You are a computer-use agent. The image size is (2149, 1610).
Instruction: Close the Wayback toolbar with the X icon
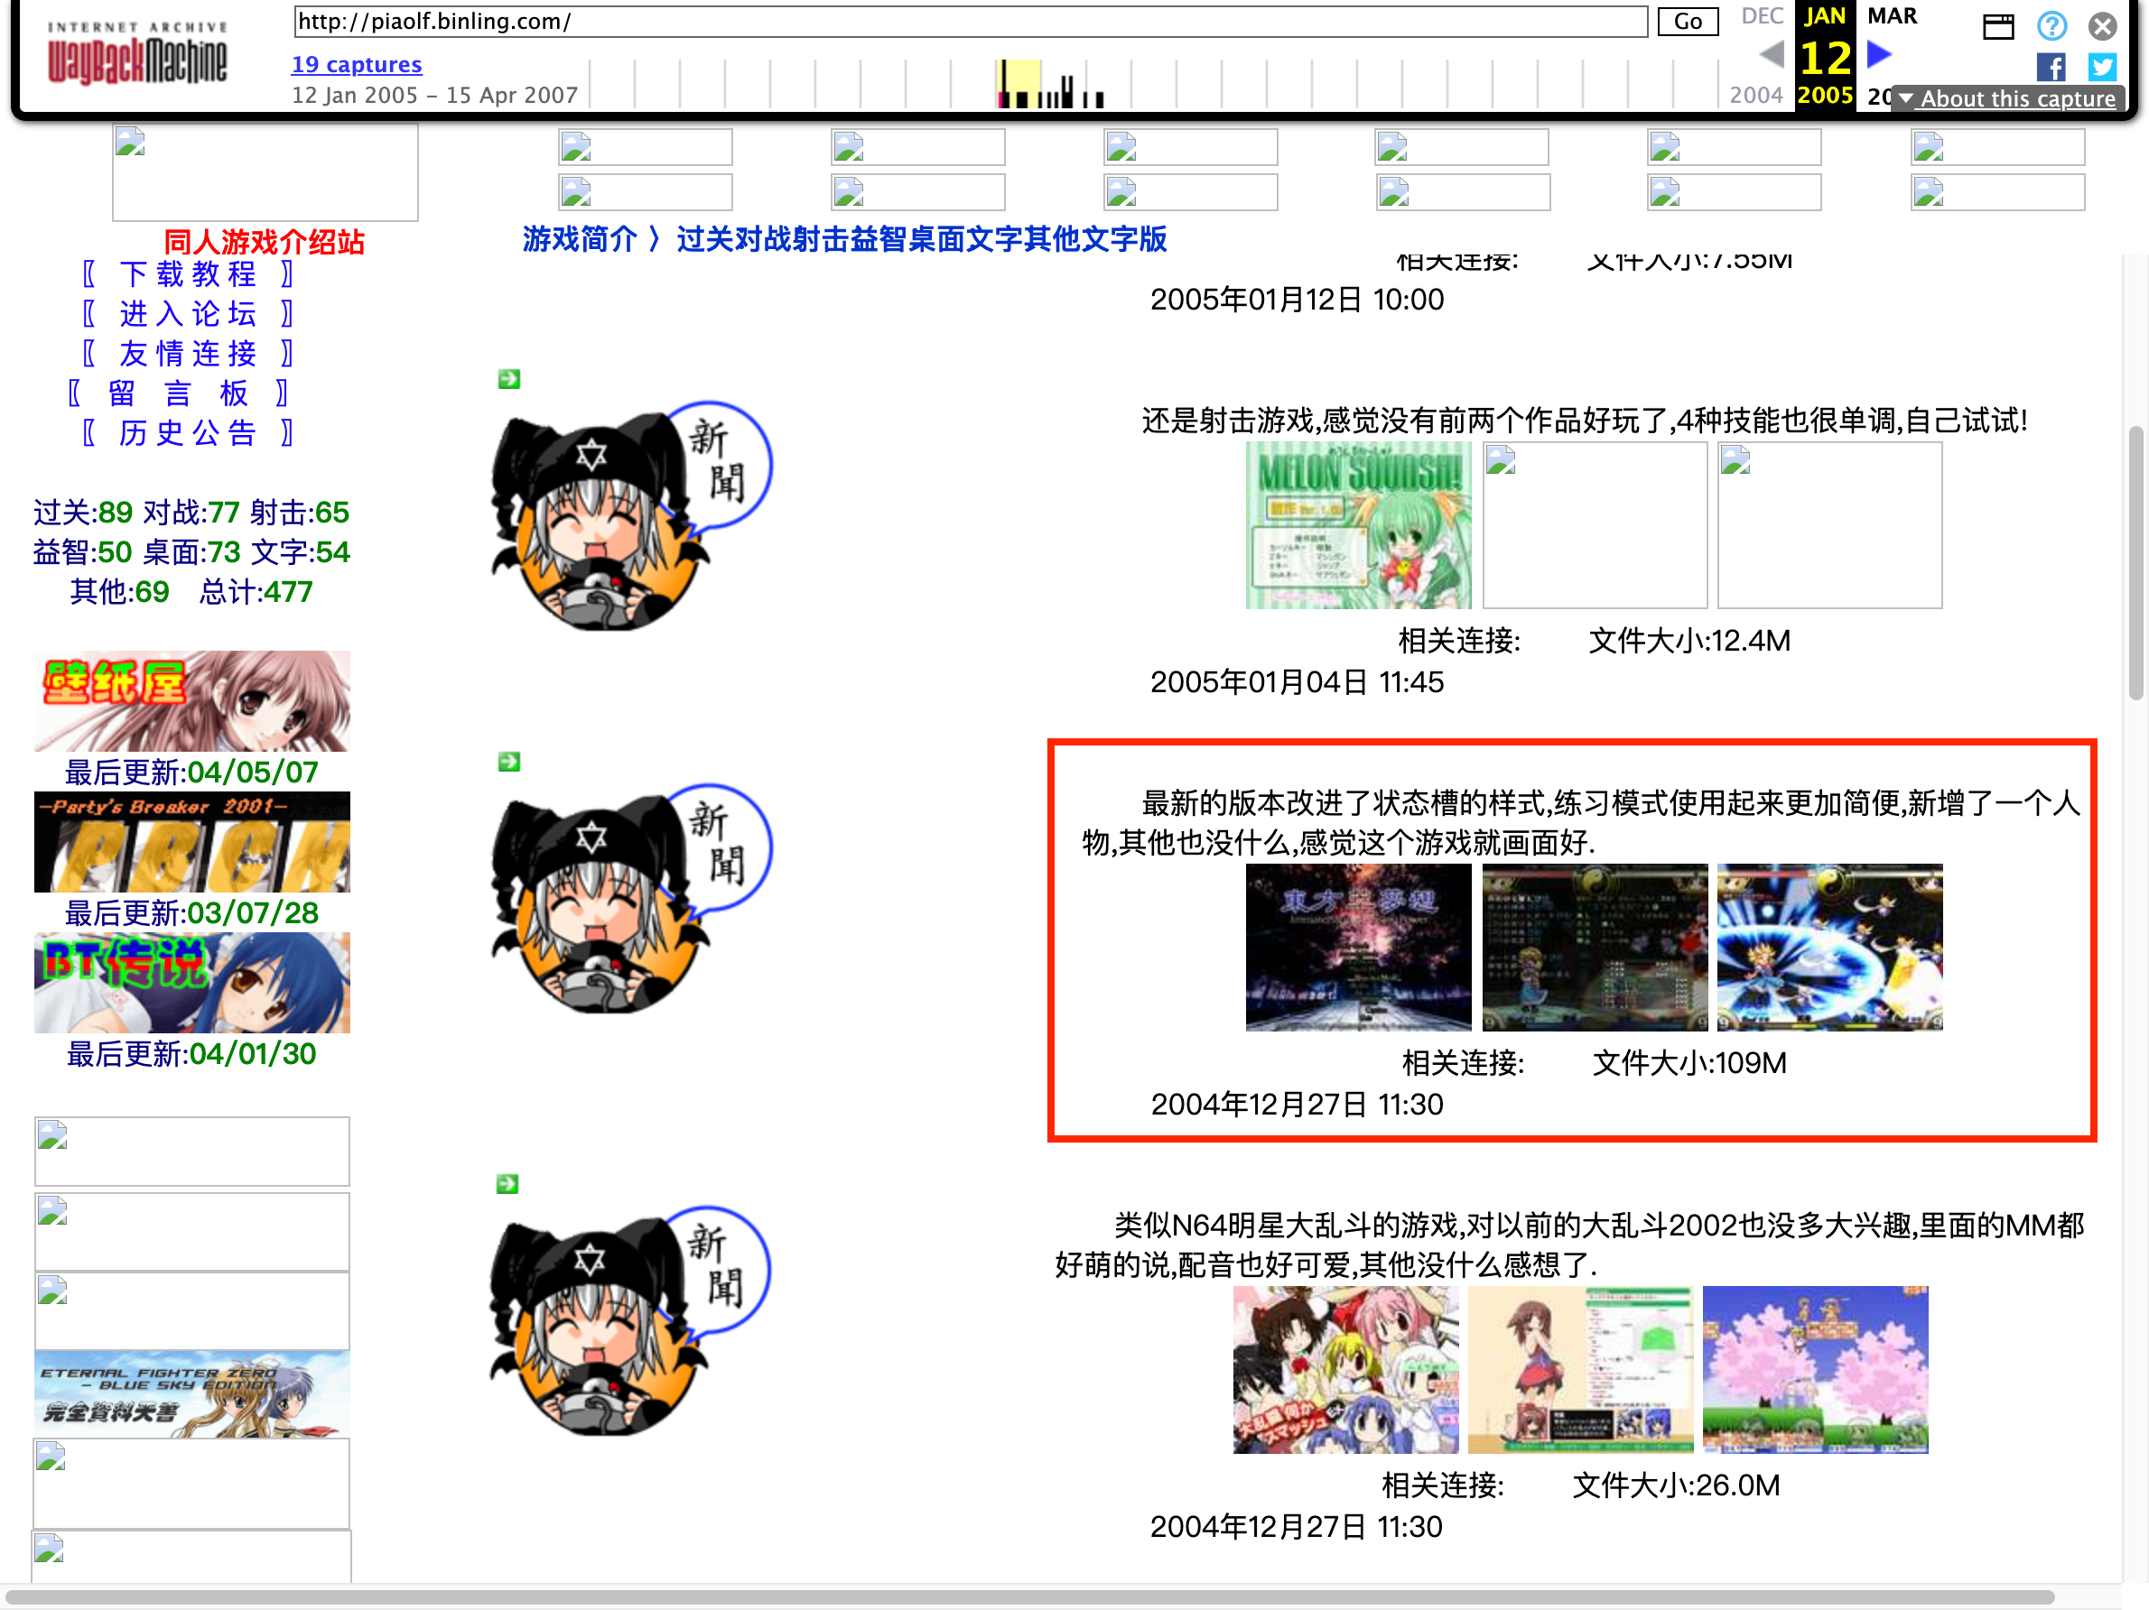2102,25
